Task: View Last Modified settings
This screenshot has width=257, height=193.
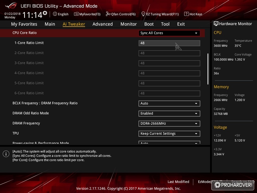Action: (x=178, y=182)
